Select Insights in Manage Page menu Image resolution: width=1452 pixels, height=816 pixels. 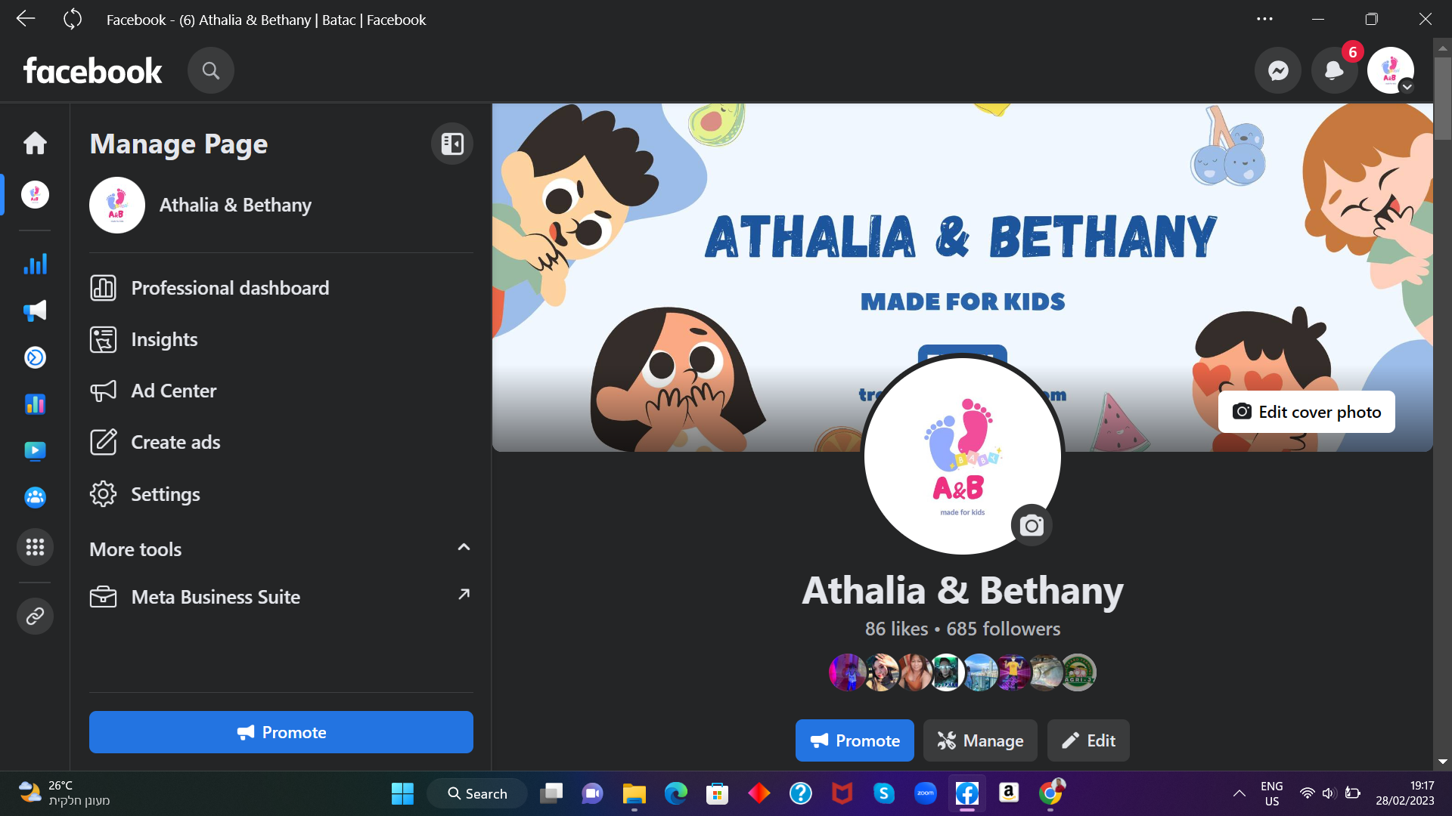[164, 339]
